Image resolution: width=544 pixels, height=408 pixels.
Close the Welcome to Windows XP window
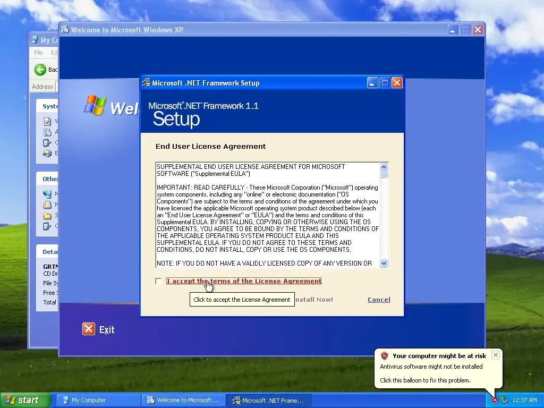pyautogui.click(x=478, y=30)
